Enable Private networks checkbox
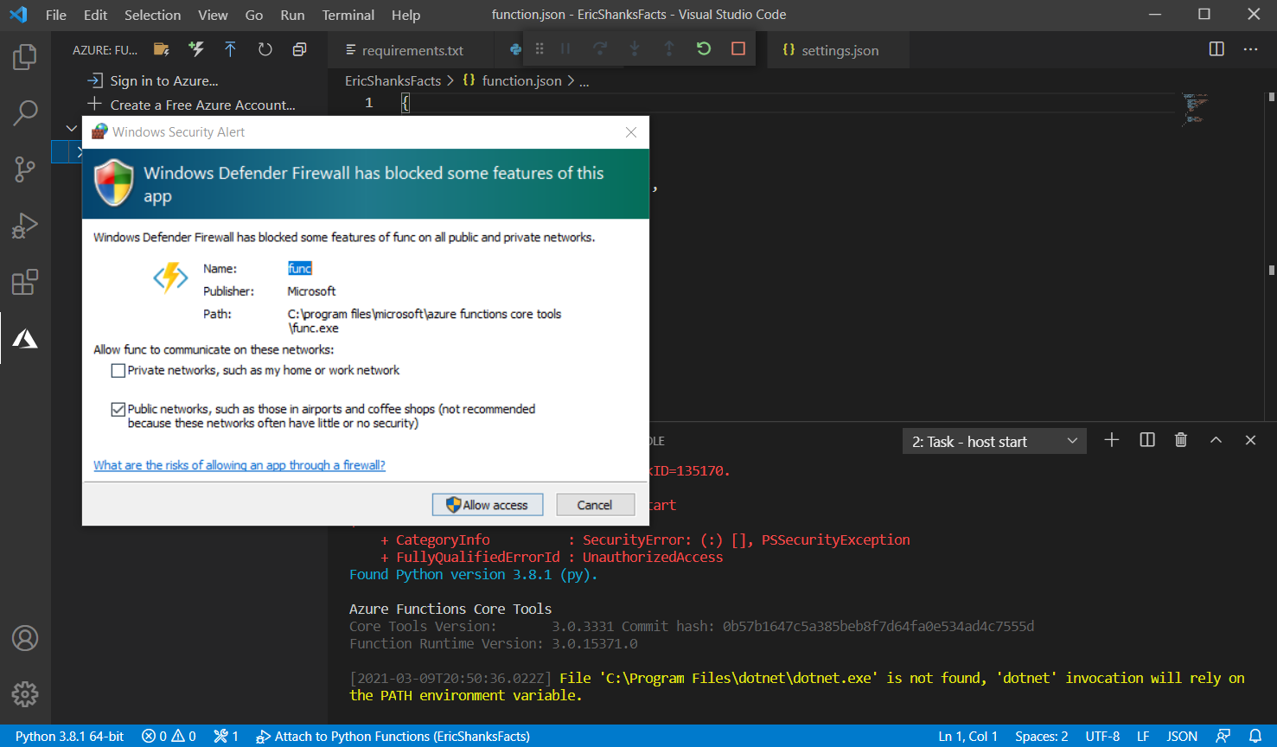This screenshot has width=1277, height=747. click(x=118, y=371)
